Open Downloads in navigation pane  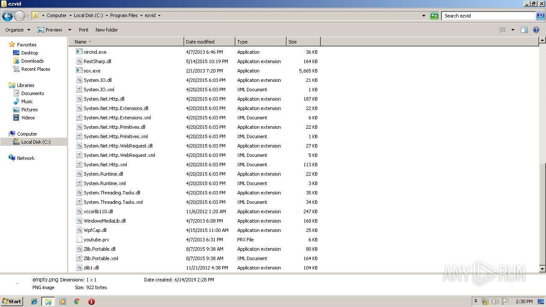(x=32, y=61)
